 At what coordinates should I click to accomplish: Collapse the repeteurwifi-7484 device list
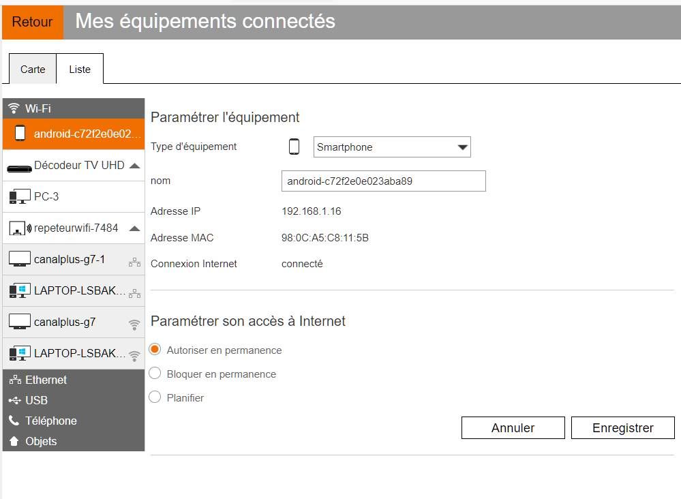(135, 228)
